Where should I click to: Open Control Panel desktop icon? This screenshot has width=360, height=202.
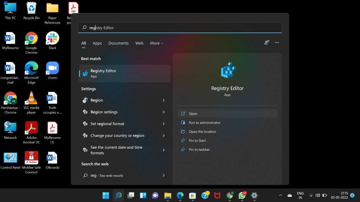point(10,161)
